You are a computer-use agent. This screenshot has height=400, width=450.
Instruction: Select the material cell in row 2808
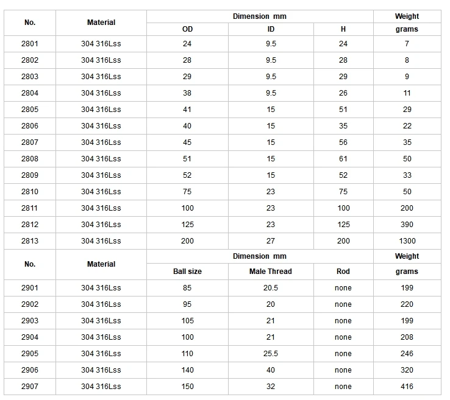click(x=101, y=159)
